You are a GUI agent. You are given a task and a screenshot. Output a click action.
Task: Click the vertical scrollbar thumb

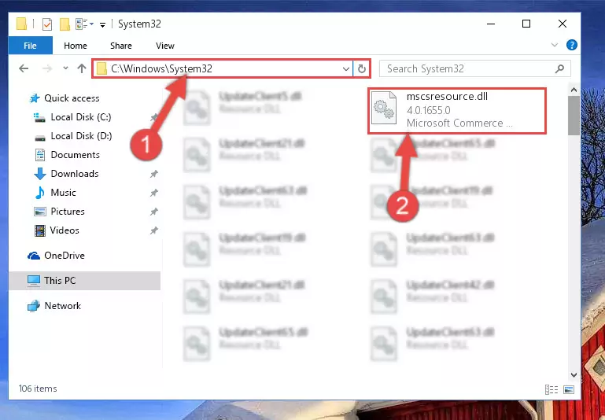[574, 116]
